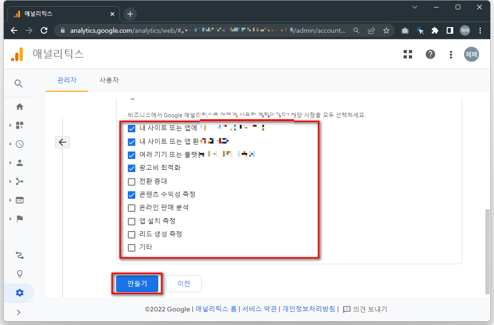
Task: Open the Google apps grid icon
Action: coord(407,54)
